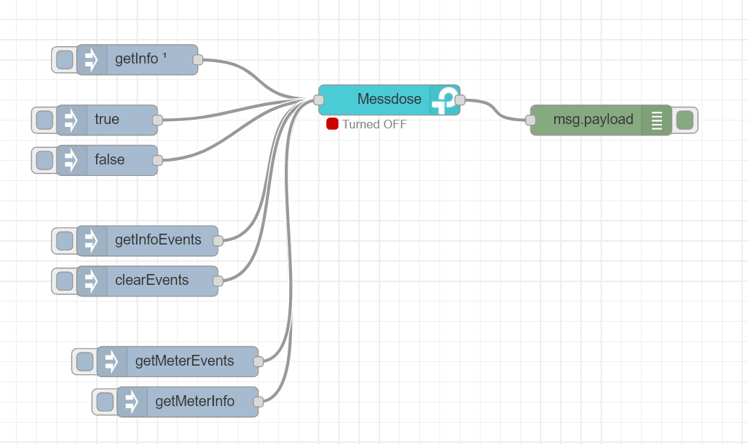Click the Messdose node input port
Viewport: 748px width, 445px height.
[319, 100]
